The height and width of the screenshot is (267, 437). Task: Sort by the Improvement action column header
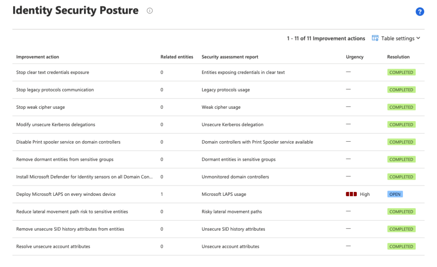(37, 57)
